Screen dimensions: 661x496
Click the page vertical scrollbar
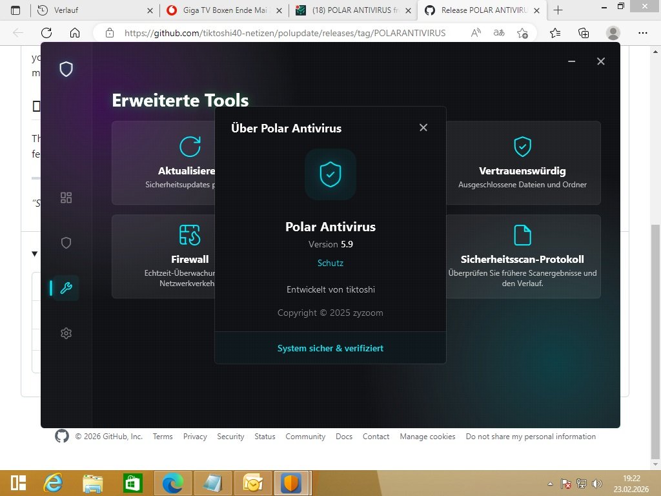[x=655, y=342]
